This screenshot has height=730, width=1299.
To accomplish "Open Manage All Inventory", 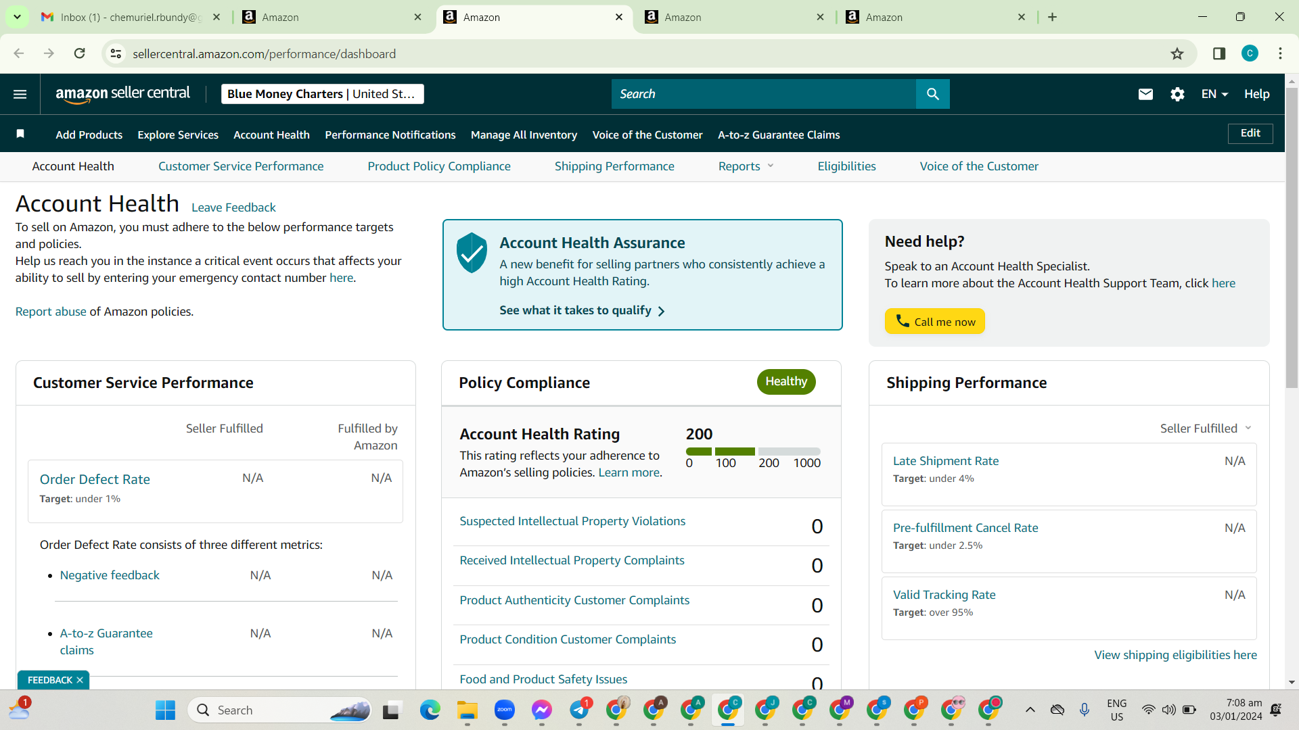I will [524, 135].
